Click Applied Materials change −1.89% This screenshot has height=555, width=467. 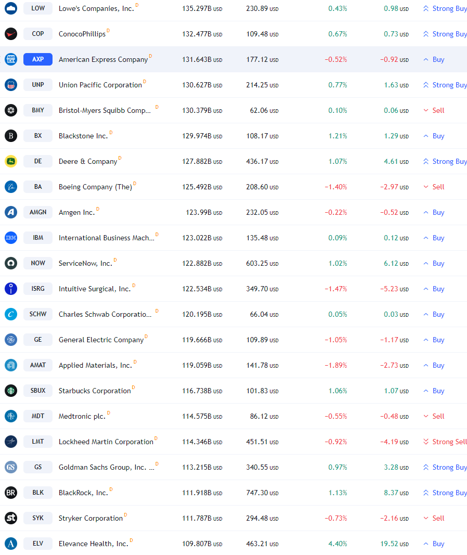[336, 365]
